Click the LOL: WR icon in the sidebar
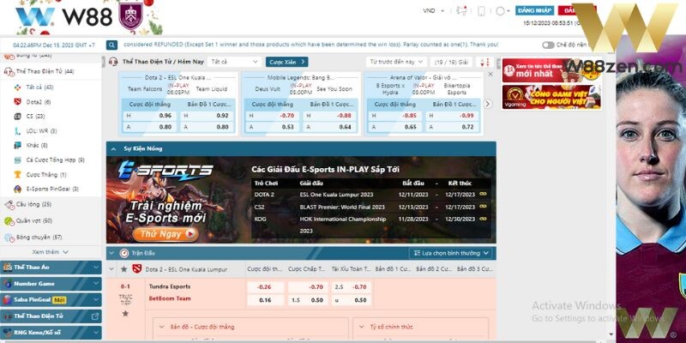686x343 pixels. (17, 131)
